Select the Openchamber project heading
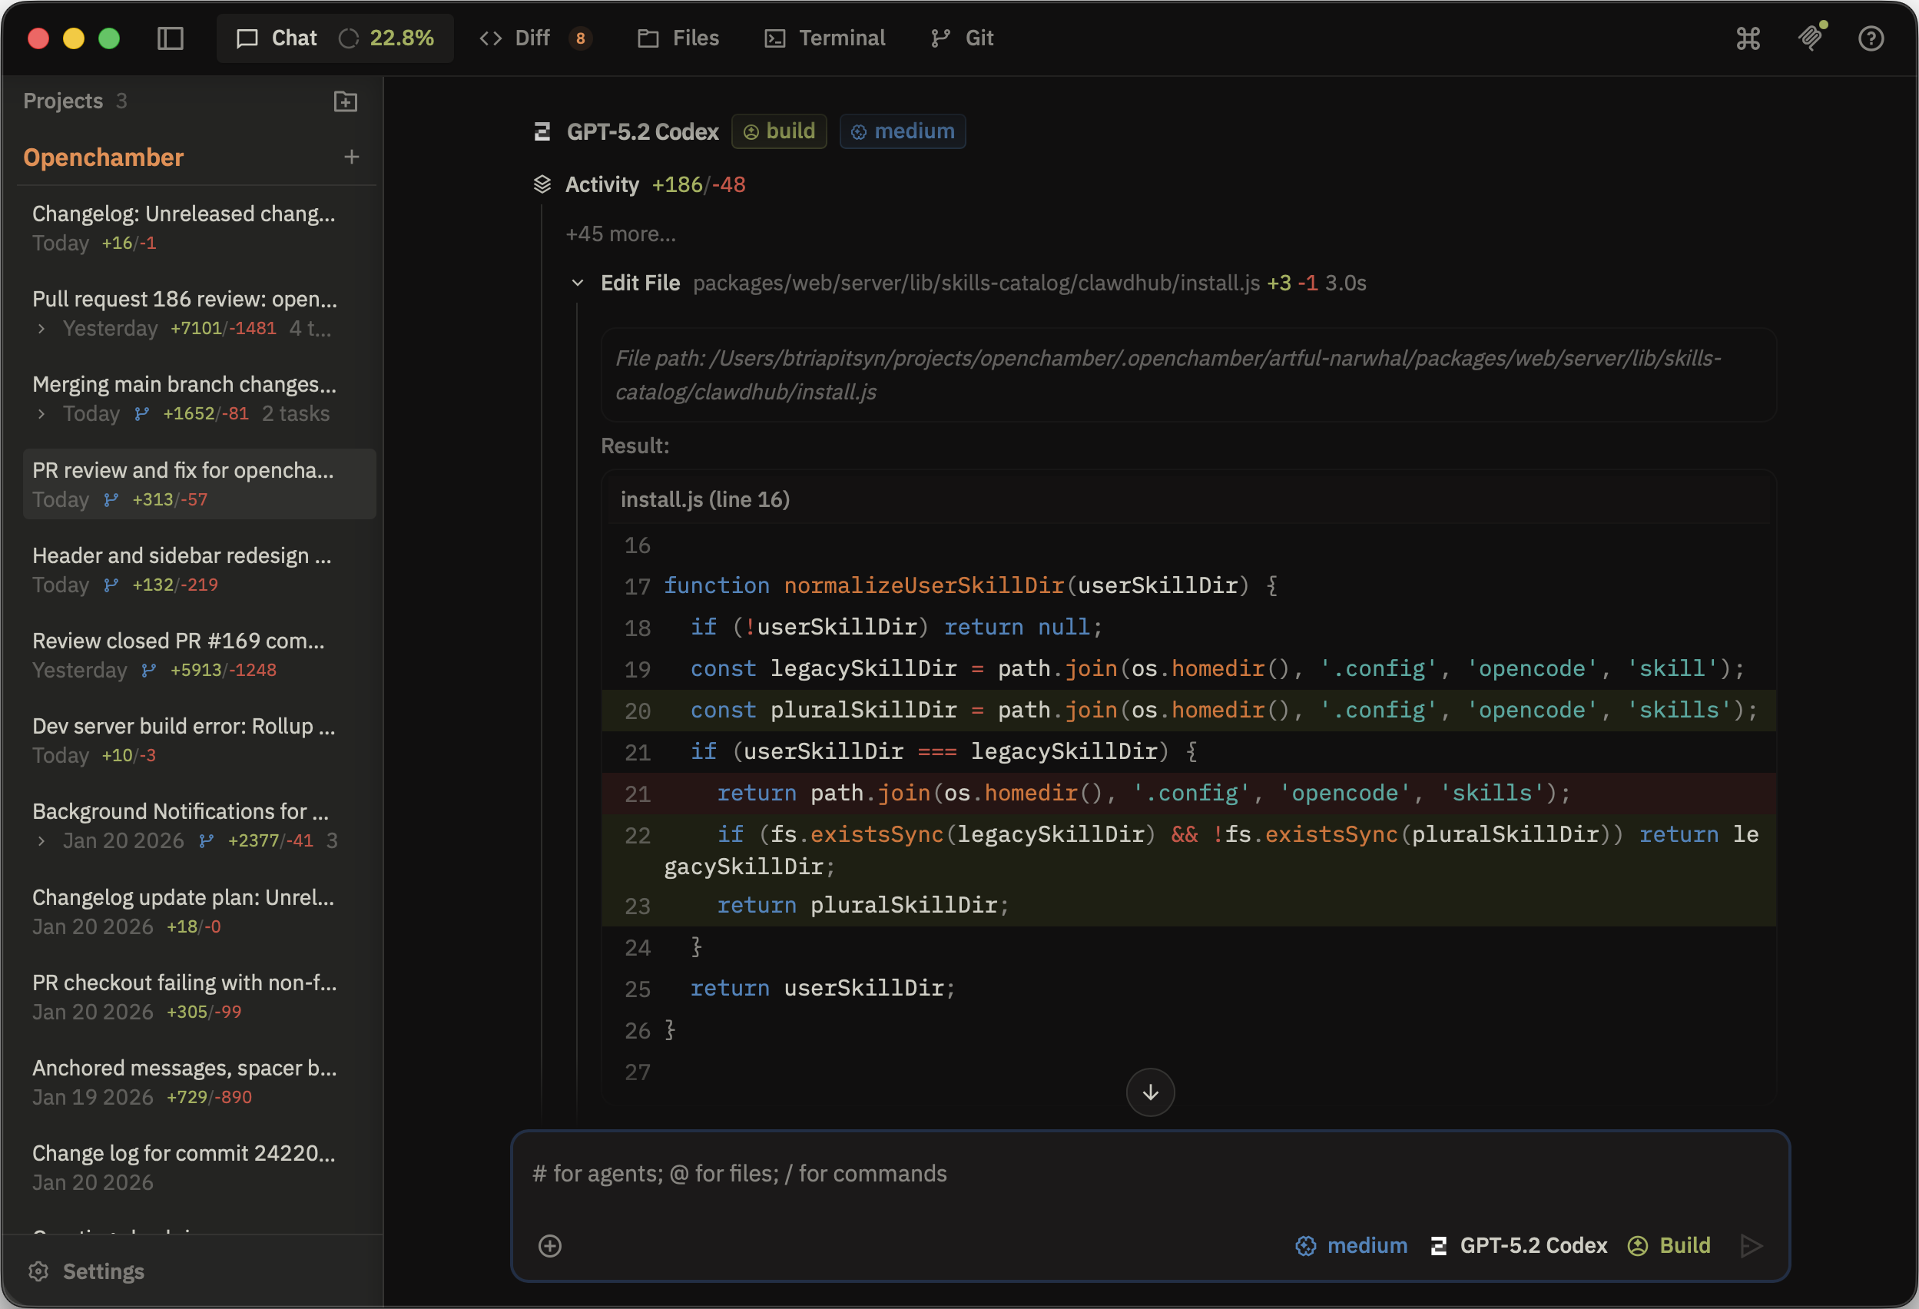 [x=103, y=157]
